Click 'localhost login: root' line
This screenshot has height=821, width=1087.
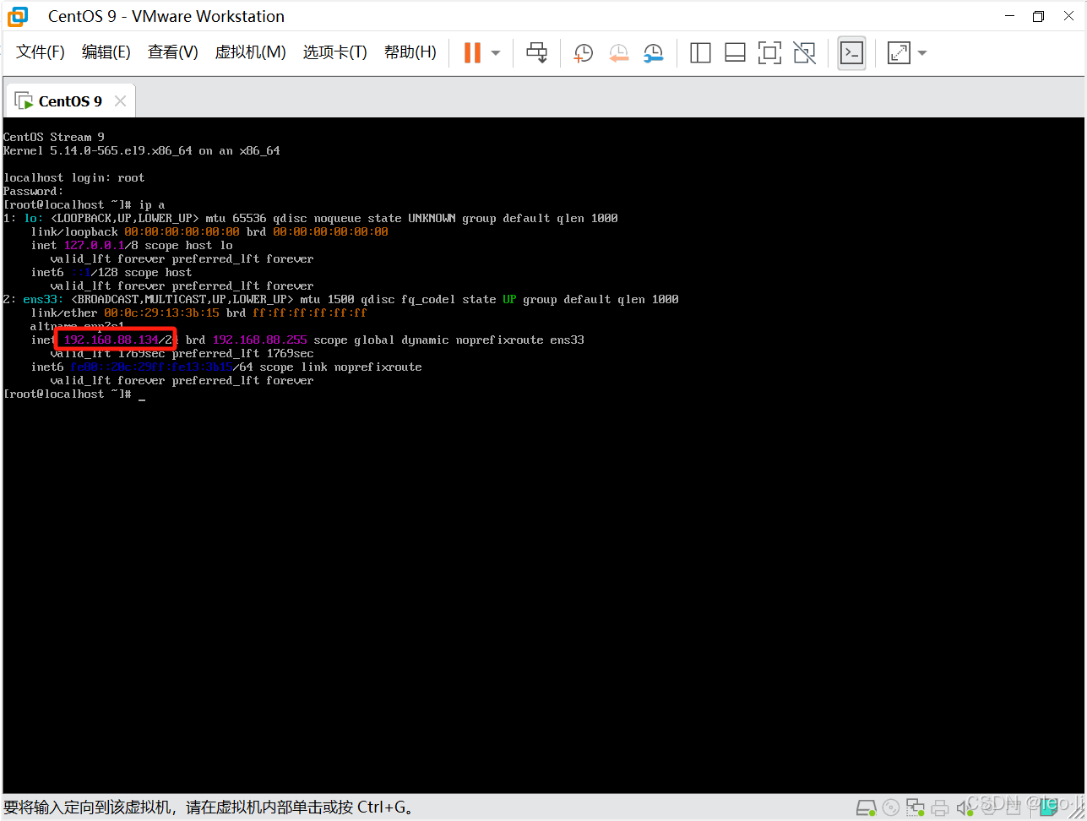click(74, 178)
